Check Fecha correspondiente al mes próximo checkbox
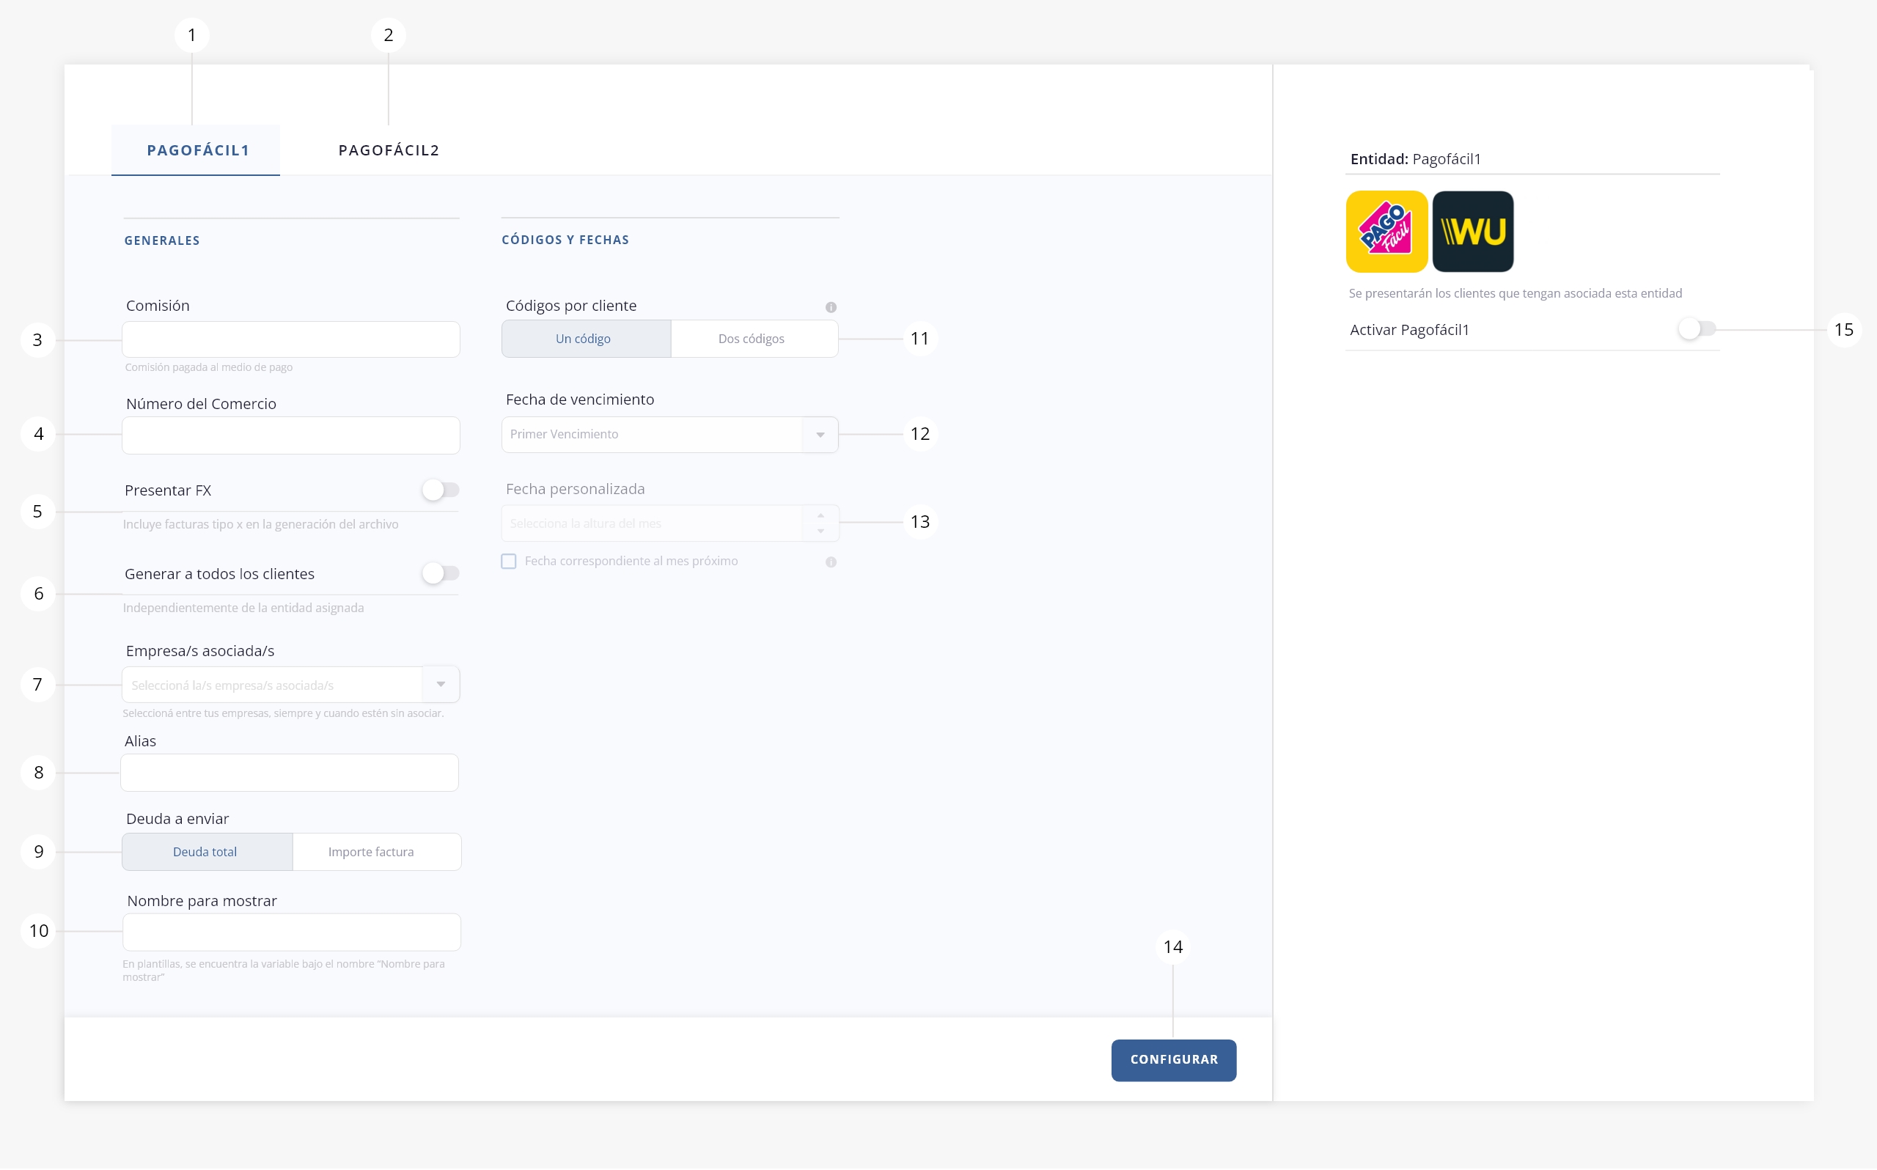This screenshot has width=1877, height=1170. pyautogui.click(x=508, y=561)
